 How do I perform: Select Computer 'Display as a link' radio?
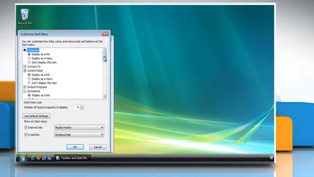click(x=29, y=54)
